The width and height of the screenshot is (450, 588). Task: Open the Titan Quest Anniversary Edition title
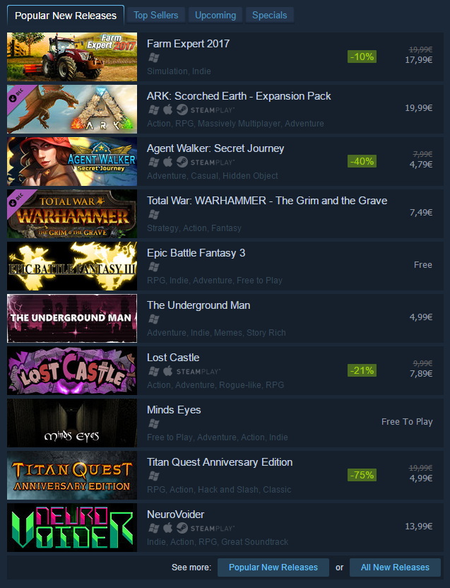click(220, 462)
